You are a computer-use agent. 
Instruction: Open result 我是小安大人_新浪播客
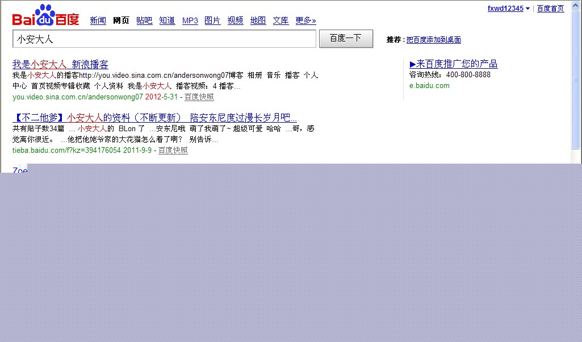tap(60, 64)
